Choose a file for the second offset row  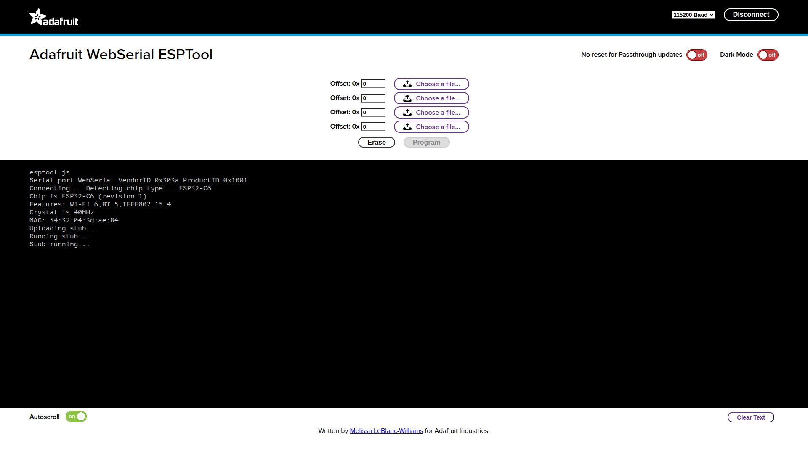431,98
